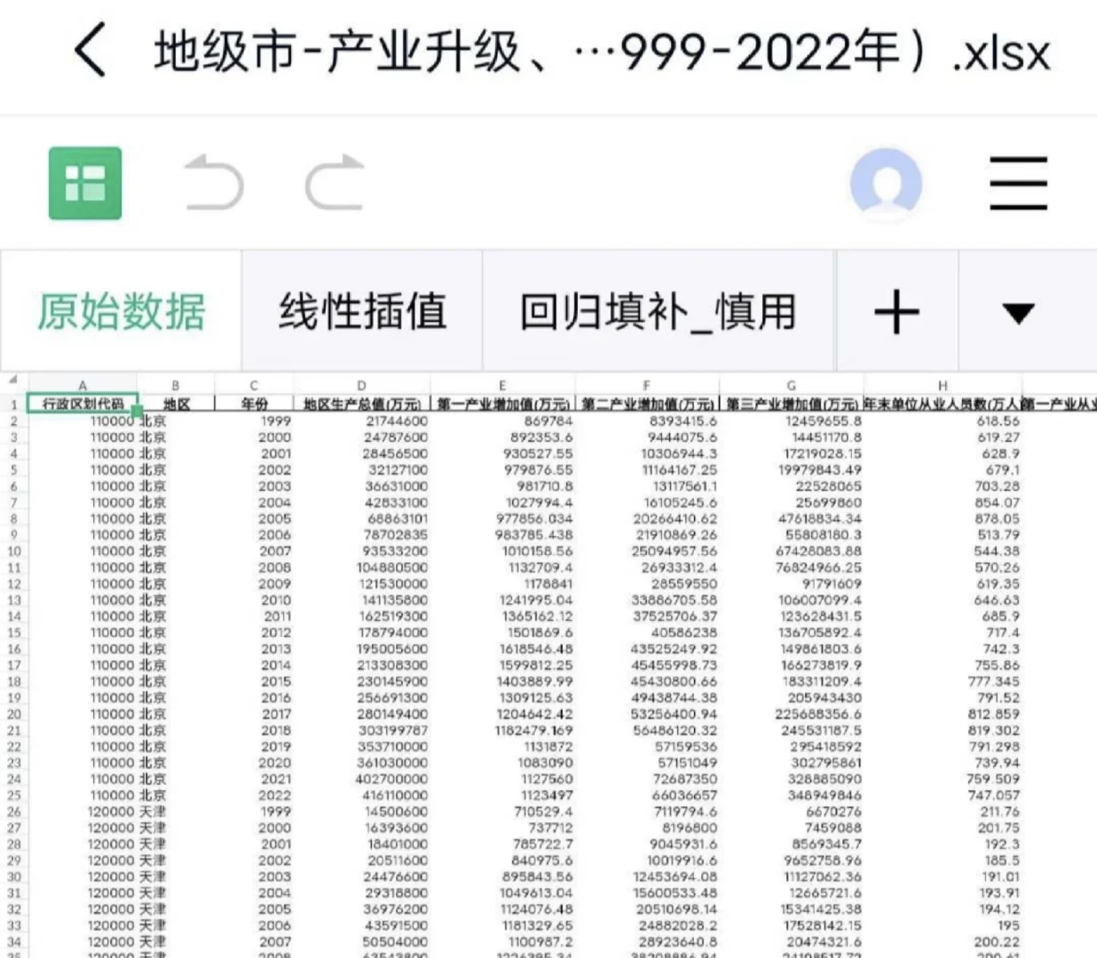Open the green spreadsheet grid view icon
This screenshot has width=1097, height=958.
click(x=85, y=184)
